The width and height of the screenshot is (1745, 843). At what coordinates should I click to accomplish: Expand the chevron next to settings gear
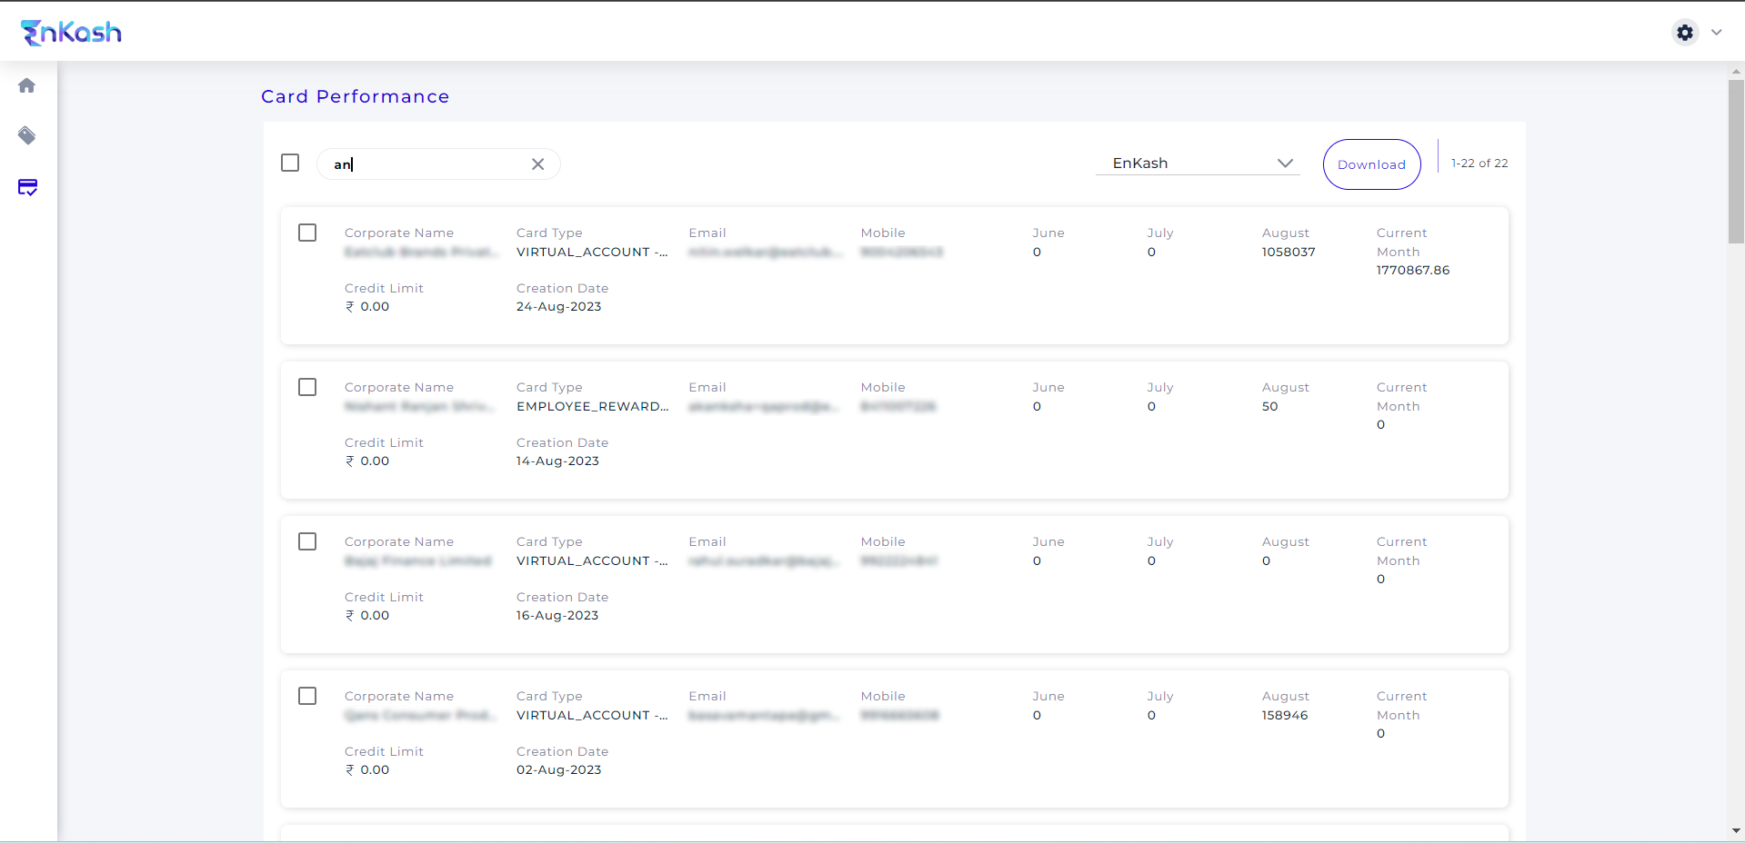[x=1717, y=33]
